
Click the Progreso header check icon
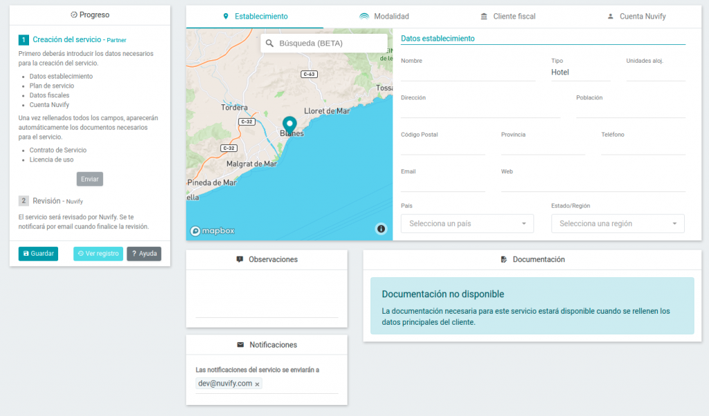coord(73,15)
